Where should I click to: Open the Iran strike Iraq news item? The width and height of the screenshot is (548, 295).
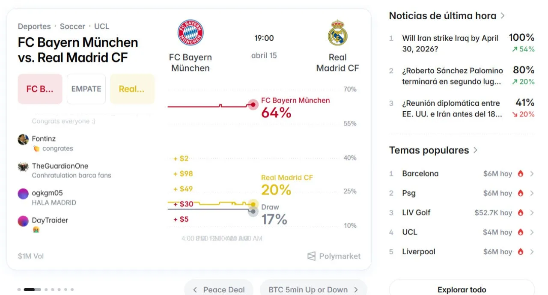click(x=450, y=43)
